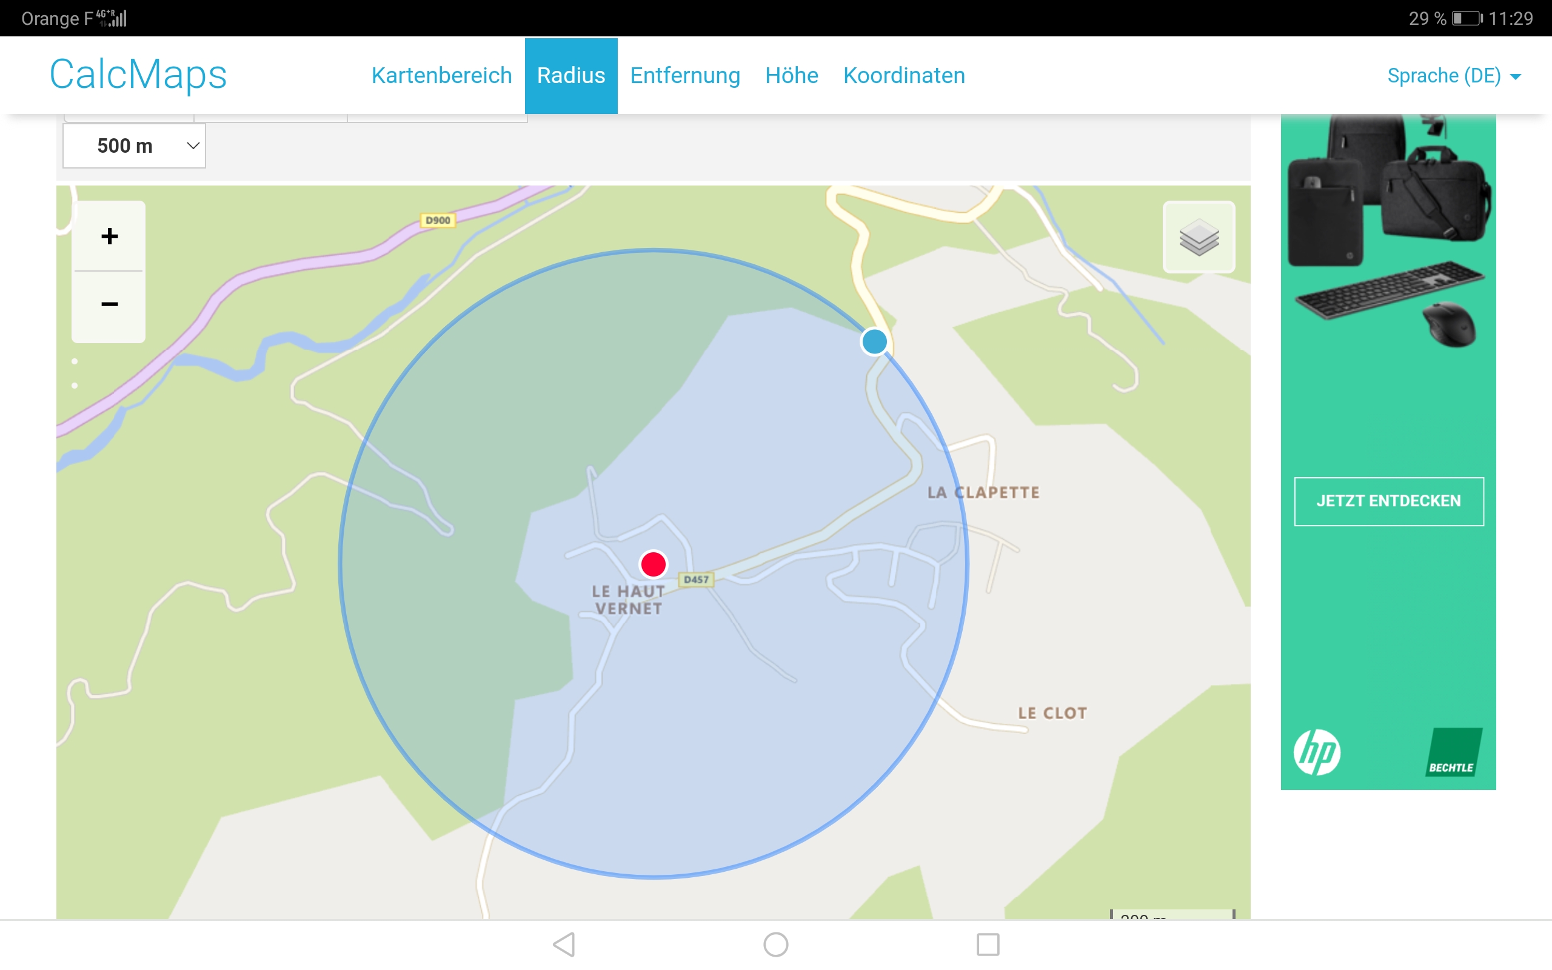Click the D457 road label on map
Viewport: 1552px width, 970px height.
(696, 580)
